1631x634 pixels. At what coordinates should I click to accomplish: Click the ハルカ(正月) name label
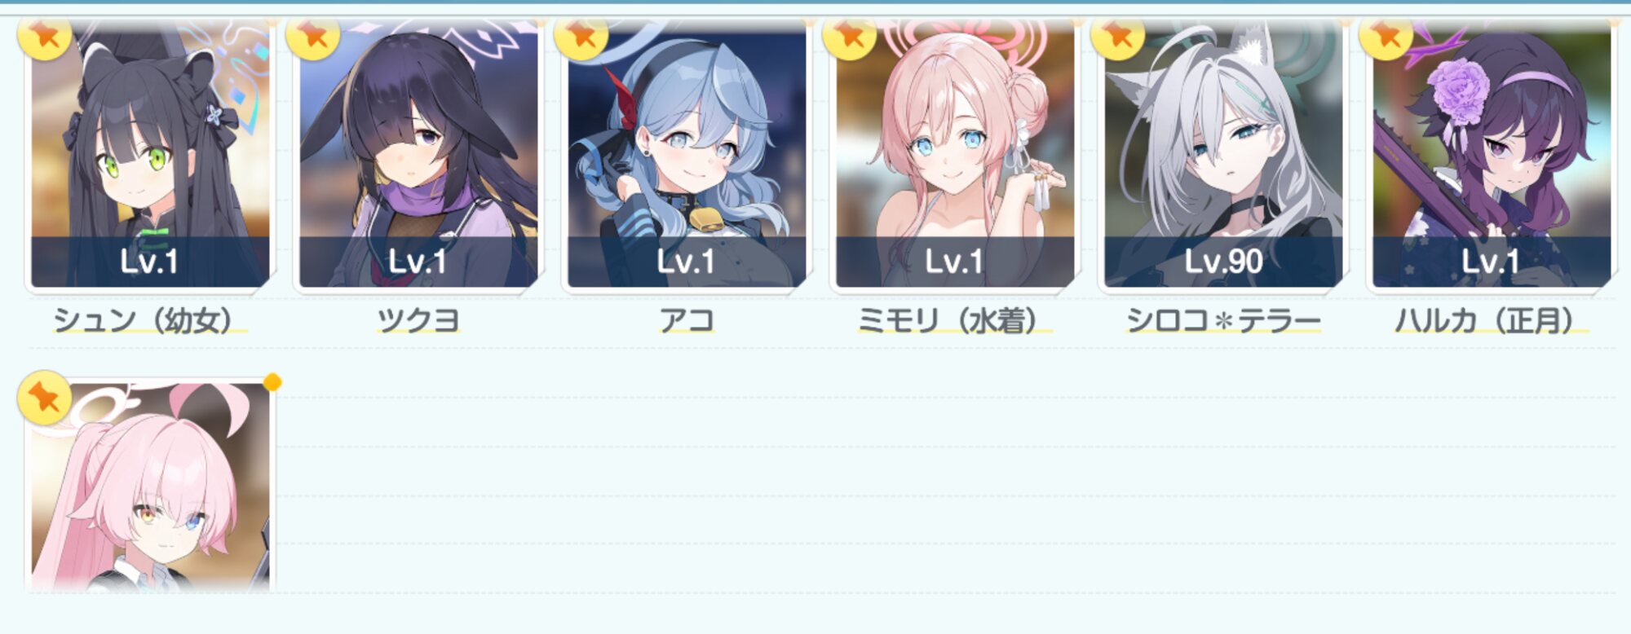point(1492,321)
